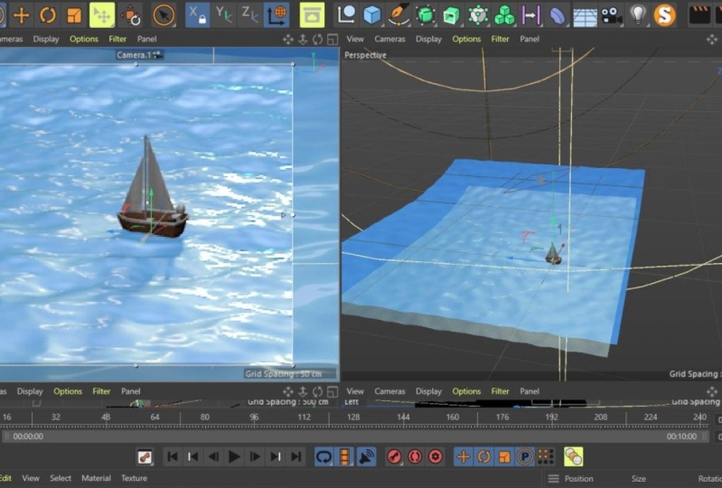The height and width of the screenshot is (488, 722).
Task: Open Options menu in Camera.1 viewport
Action: point(84,39)
